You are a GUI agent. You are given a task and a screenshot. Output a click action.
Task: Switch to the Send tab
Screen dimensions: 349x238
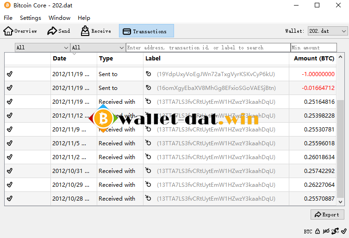click(x=59, y=31)
